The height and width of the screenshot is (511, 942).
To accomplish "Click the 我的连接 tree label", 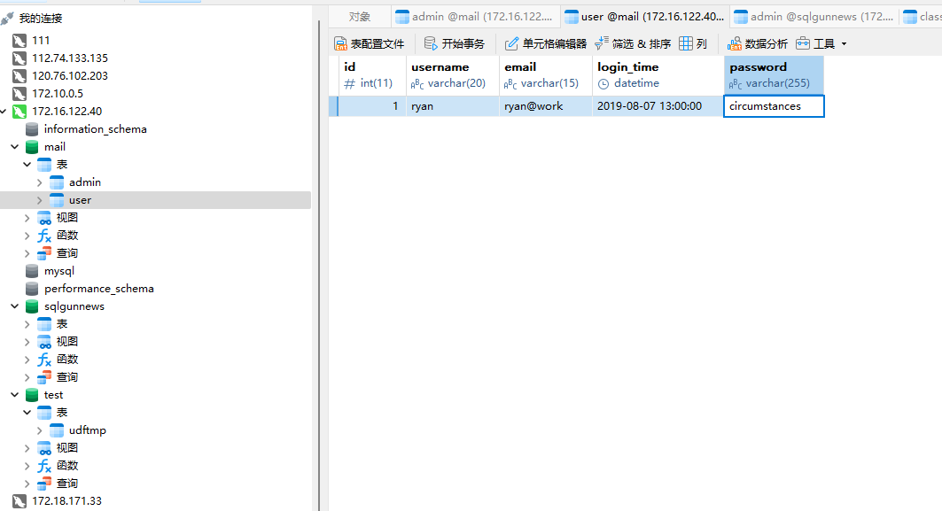I will click(41, 19).
